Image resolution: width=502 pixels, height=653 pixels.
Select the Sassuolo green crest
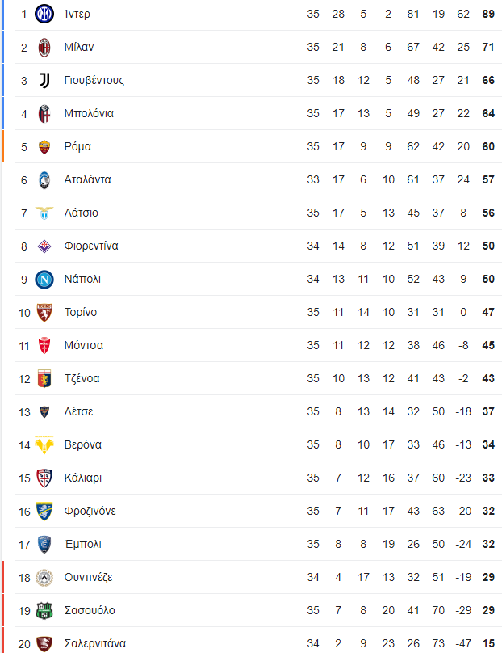click(x=44, y=610)
